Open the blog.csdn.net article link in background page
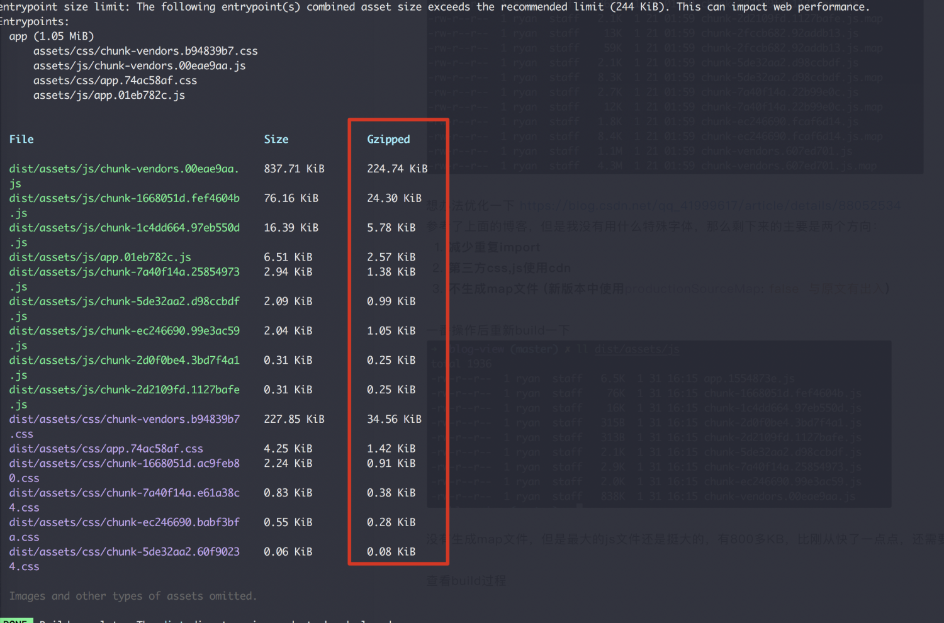The height and width of the screenshot is (623, 944). pos(710,206)
